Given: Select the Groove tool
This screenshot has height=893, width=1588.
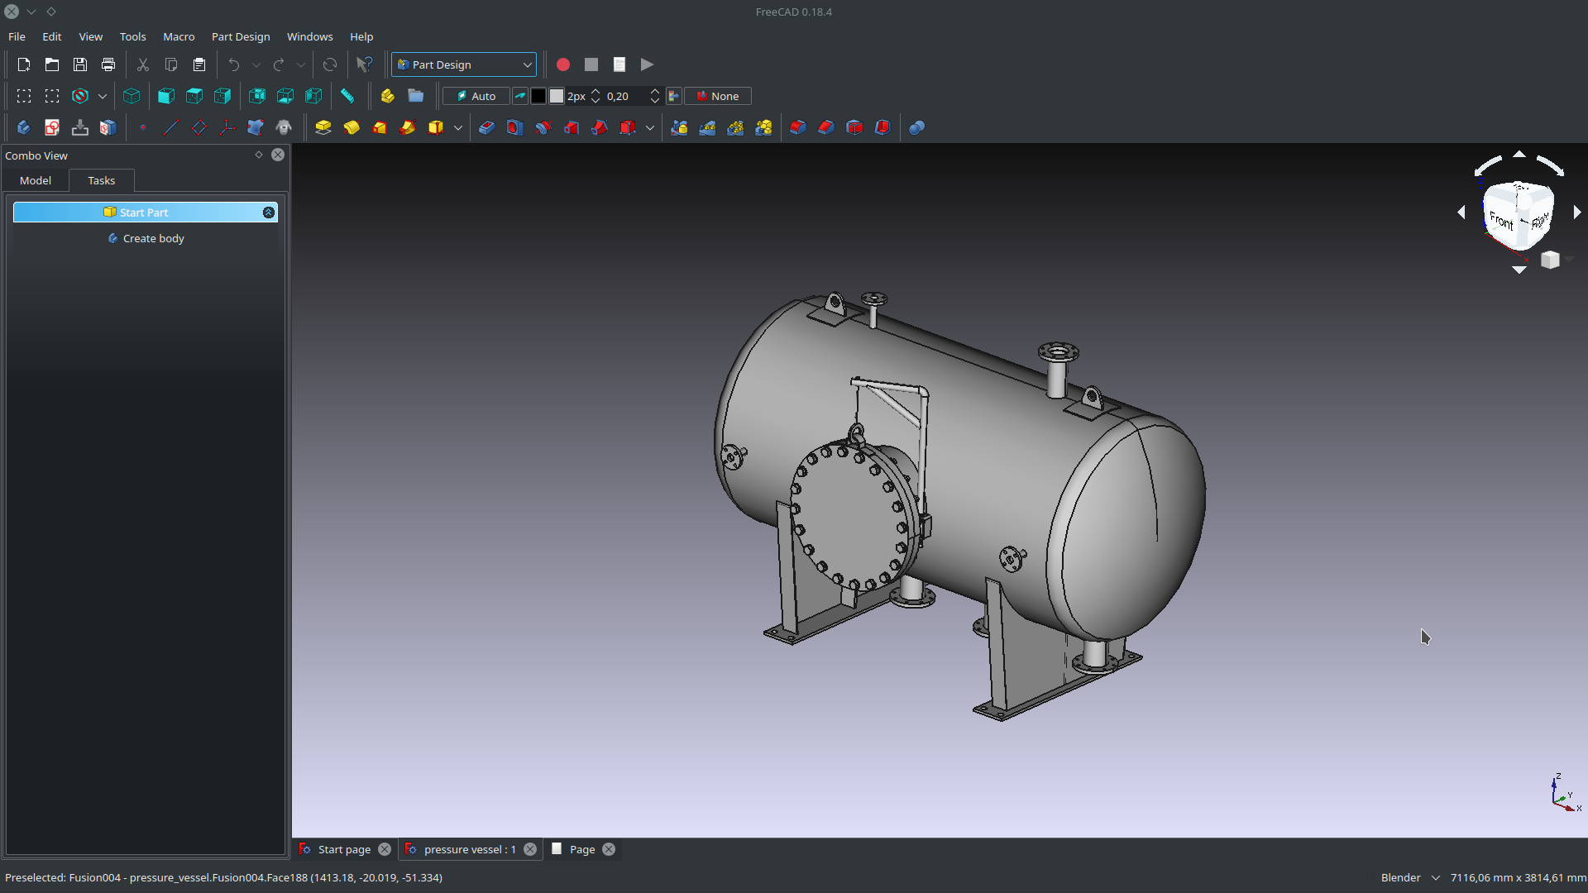Looking at the screenshot, I should point(543,127).
